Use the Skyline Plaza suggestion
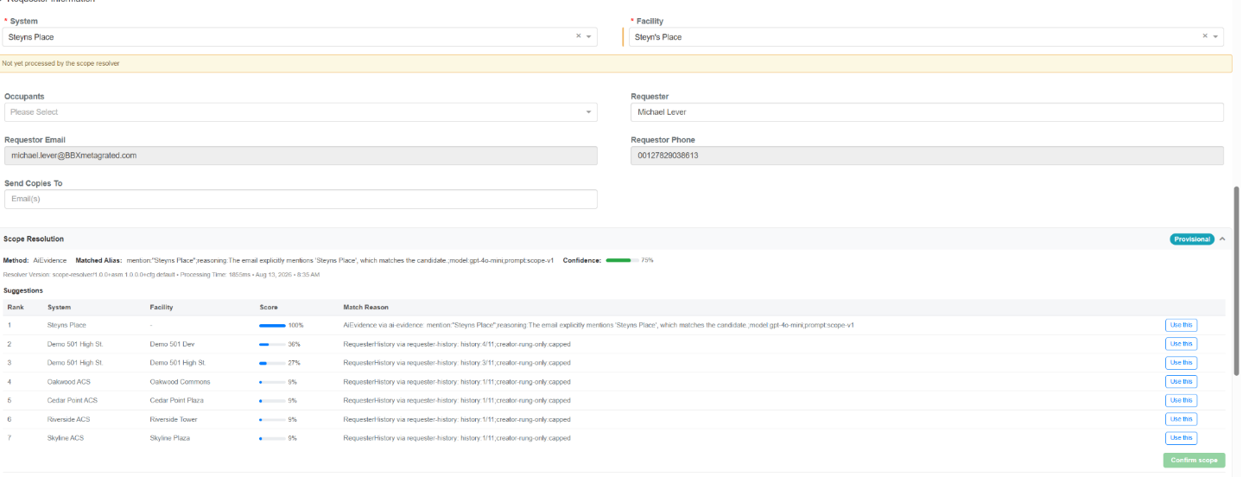 [1181, 438]
